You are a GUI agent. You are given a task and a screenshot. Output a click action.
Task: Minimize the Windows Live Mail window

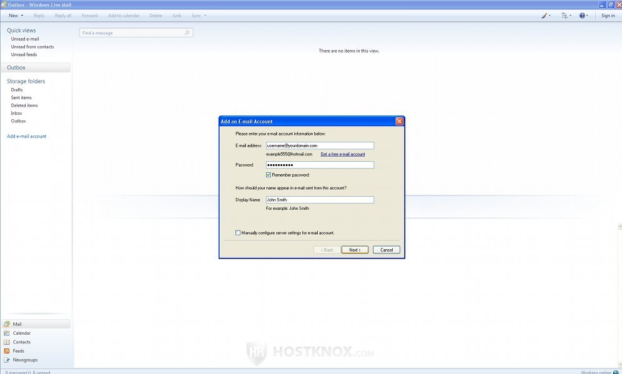602,5
